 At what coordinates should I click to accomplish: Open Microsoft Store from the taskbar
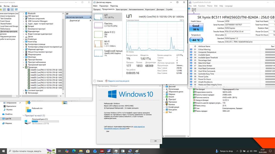tap(88, 151)
